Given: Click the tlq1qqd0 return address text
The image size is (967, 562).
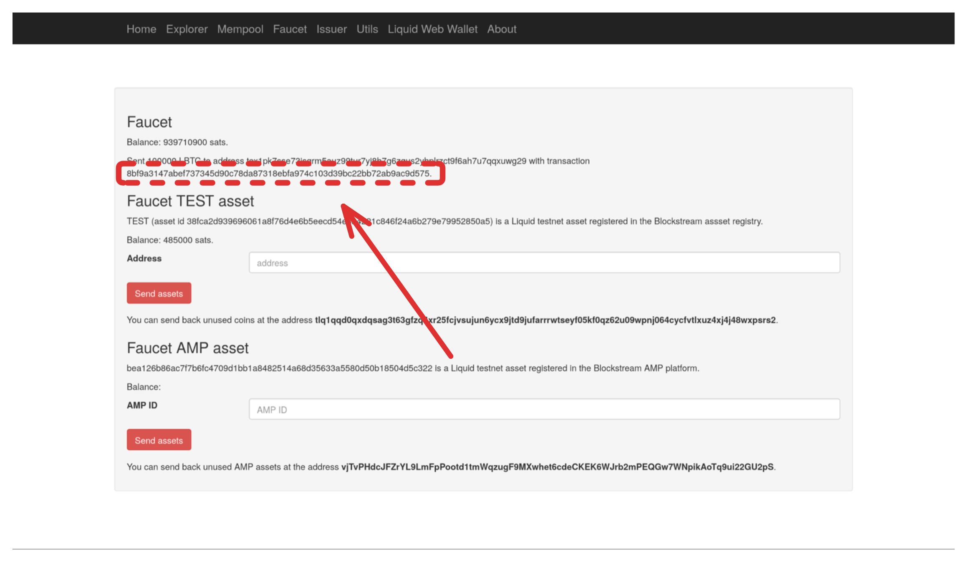Looking at the screenshot, I should pyautogui.click(x=545, y=320).
